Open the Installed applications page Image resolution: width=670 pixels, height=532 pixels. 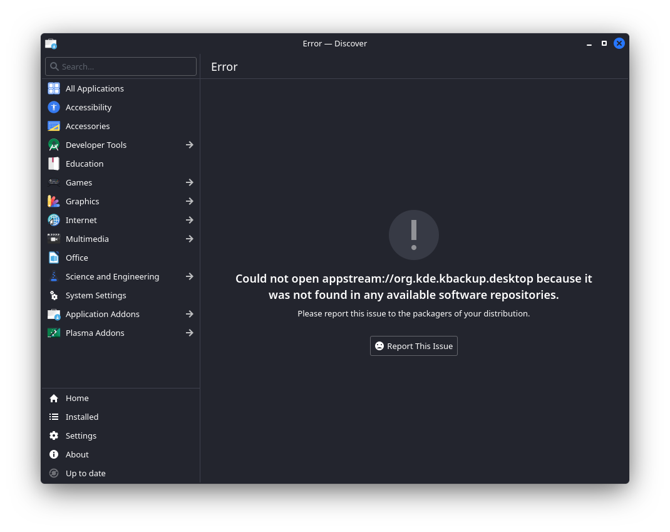pyautogui.click(x=82, y=417)
